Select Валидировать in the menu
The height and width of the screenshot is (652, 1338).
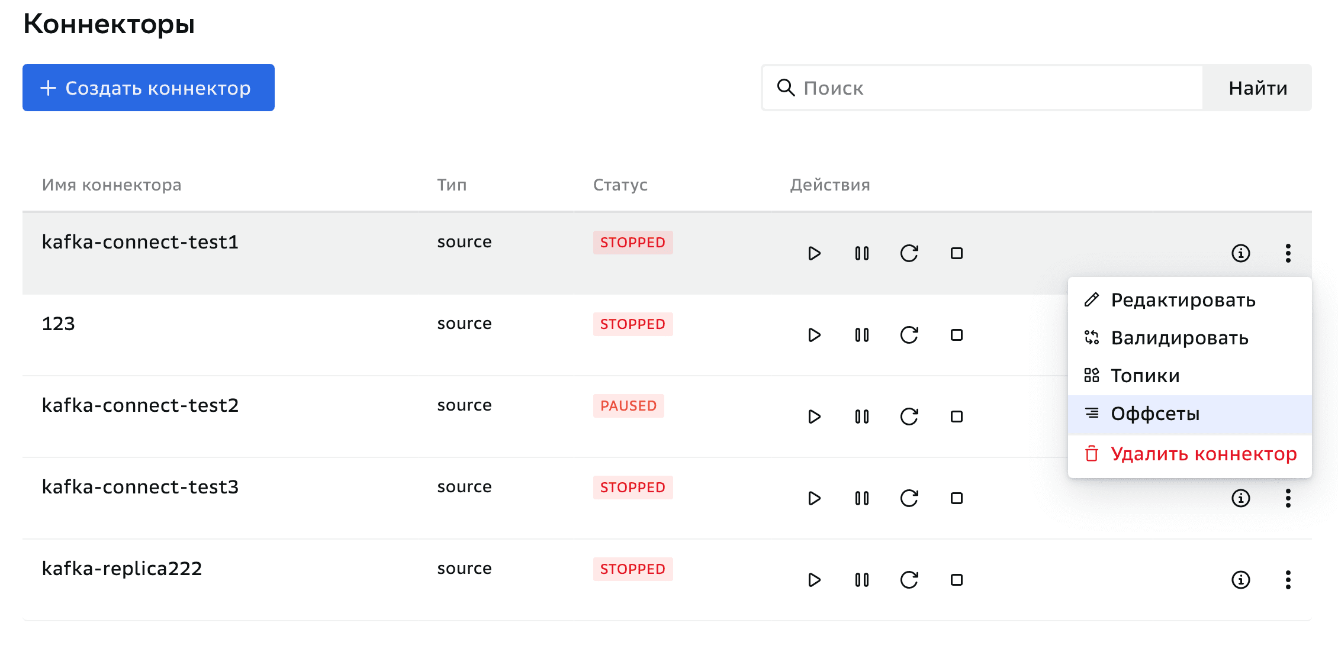point(1179,338)
